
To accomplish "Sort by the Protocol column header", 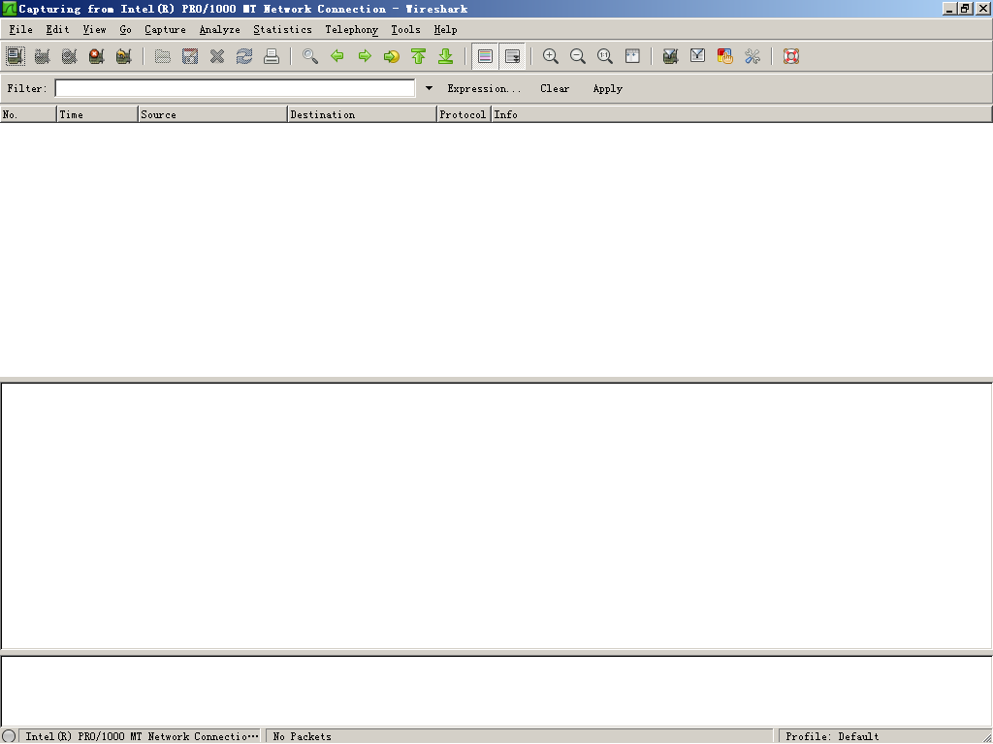I will 464,114.
